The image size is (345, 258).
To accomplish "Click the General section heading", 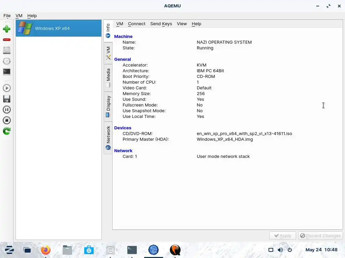I will 123,59.
